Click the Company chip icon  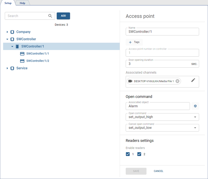pyautogui.click(x=12, y=32)
